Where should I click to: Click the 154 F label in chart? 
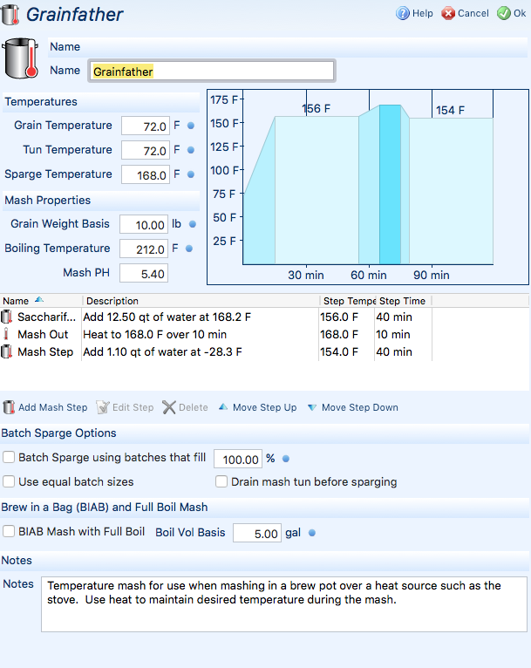(x=450, y=111)
